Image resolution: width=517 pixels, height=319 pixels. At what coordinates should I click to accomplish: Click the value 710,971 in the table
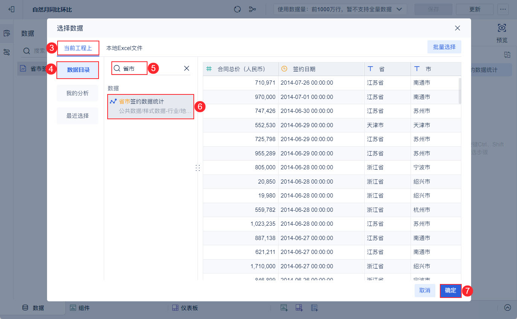click(x=265, y=83)
